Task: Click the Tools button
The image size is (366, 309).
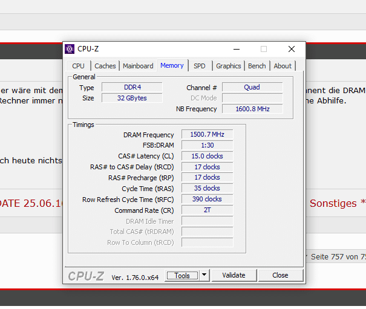Action: coord(182,276)
